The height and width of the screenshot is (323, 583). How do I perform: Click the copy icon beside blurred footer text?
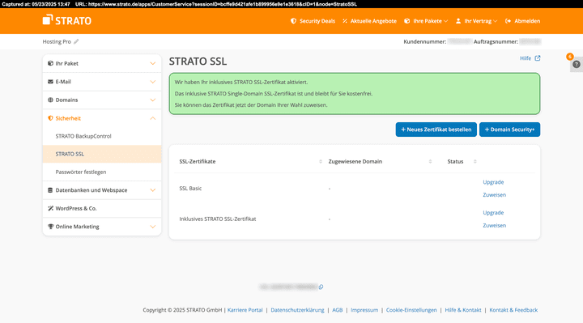pyautogui.click(x=321, y=287)
